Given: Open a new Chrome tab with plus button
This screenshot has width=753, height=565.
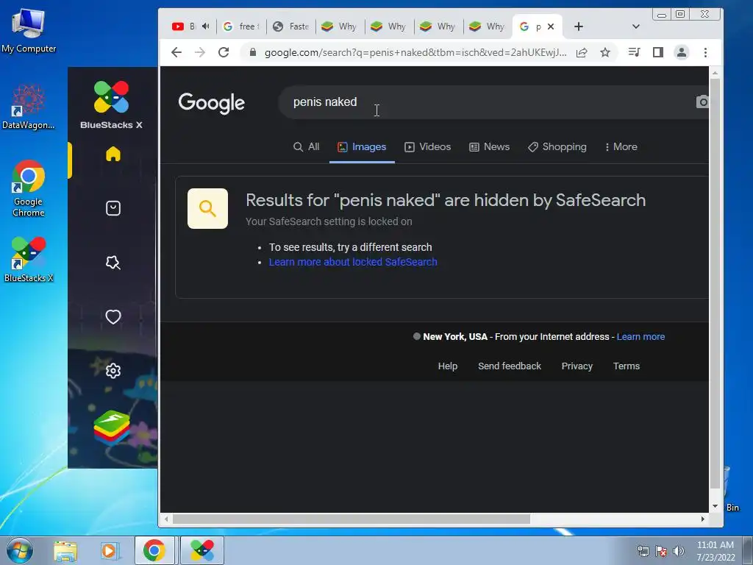Looking at the screenshot, I should [579, 26].
